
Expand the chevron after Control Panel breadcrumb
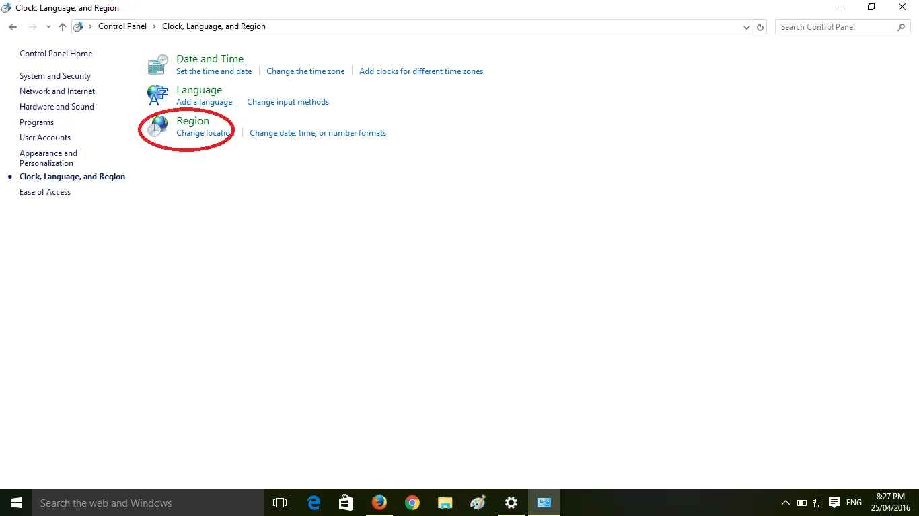coord(155,27)
